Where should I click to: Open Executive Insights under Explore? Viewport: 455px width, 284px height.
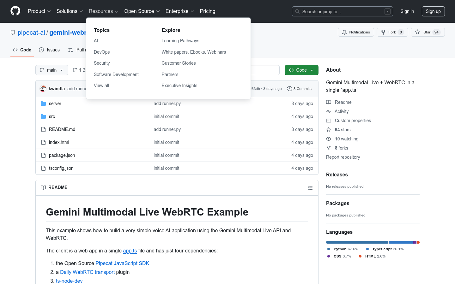[x=179, y=86]
